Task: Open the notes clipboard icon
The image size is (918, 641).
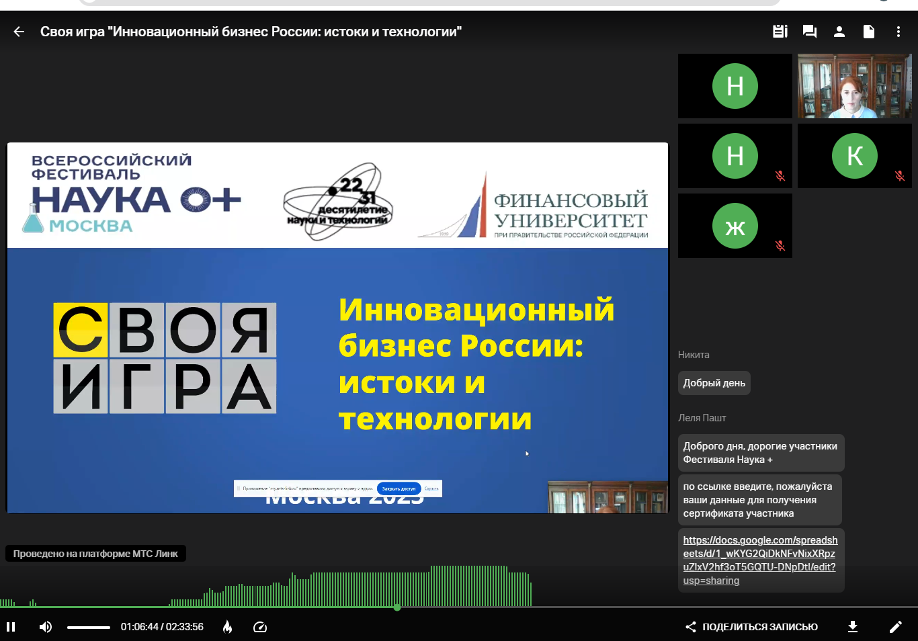Action: click(780, 32)
